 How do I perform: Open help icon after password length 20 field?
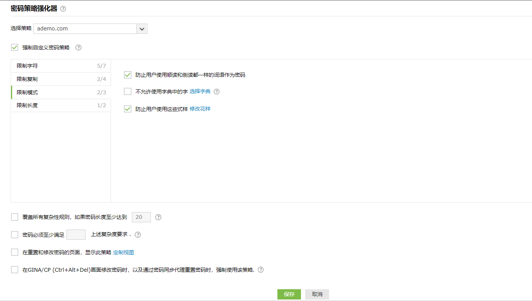click(158, 217)
